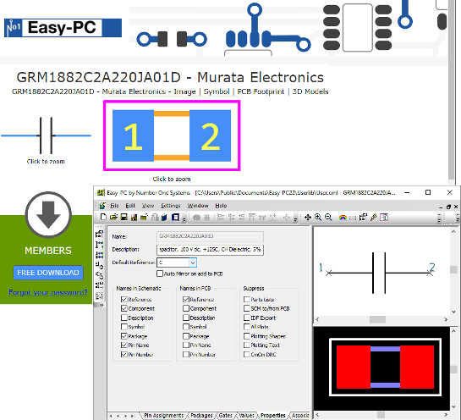Image resolution: width=461 pixels, height=420 pixels.
Task: Click the capacitor symbol thumbnail to zoom
Action: [46, 135]
